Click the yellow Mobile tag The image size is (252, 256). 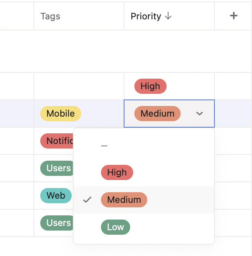(x=60, y=114)
